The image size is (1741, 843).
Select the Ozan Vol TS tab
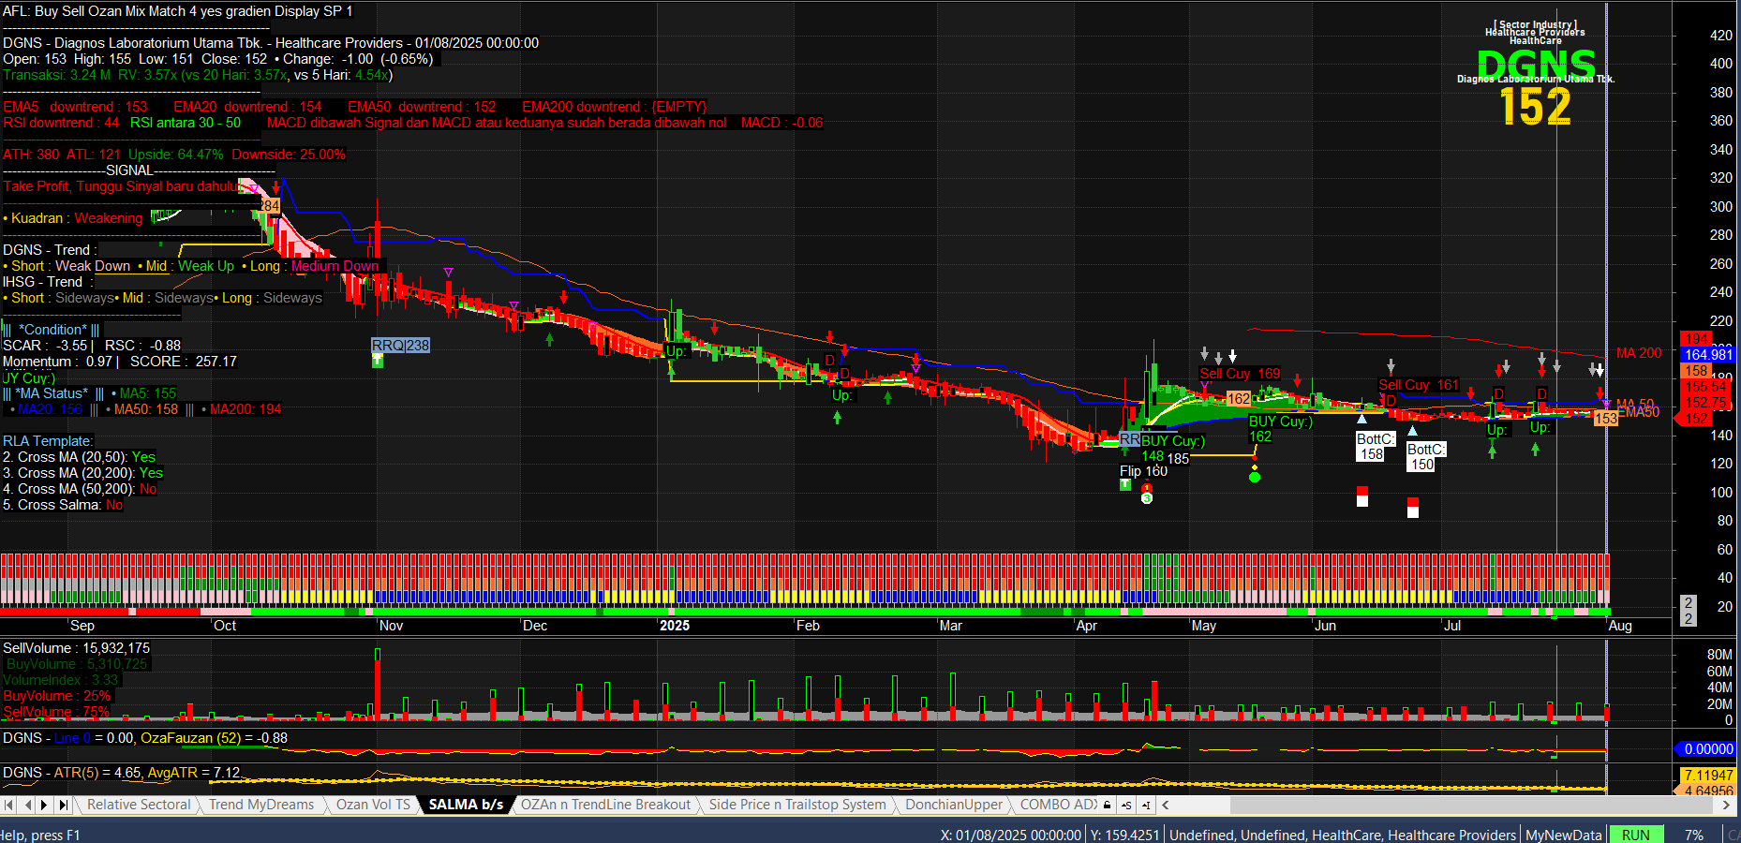(373, 805)
